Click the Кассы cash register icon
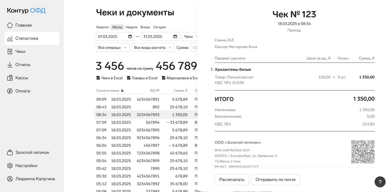The height and width of the screenshot is (192, 390). pyautogui.click(x=10, y=78)
